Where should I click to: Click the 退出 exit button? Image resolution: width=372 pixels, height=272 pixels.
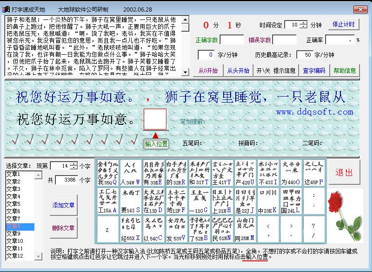[x=345, y=172]
